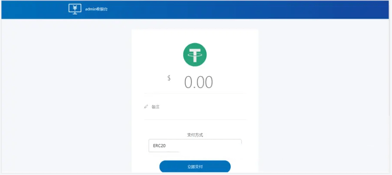Click the 支付方式 label
392x175 pixels.
195,135
